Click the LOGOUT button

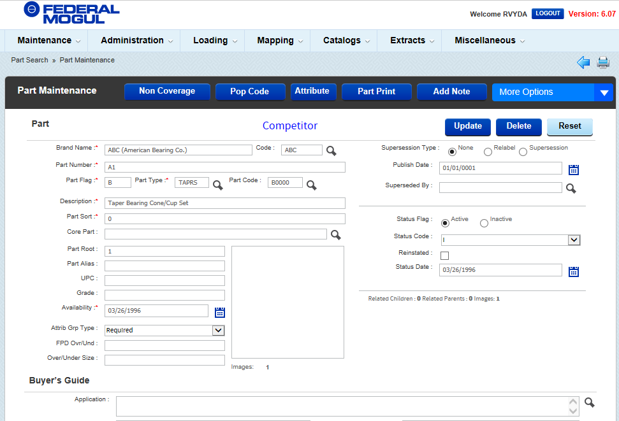tap(548, 13)
